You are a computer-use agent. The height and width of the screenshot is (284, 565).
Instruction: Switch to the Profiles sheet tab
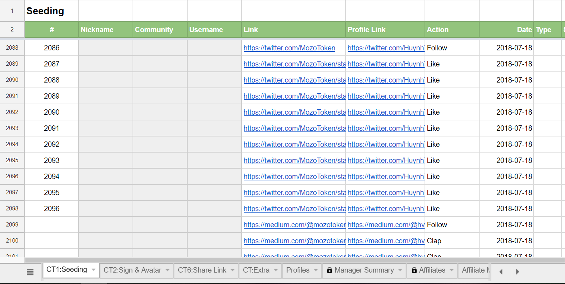click(298, 270)
